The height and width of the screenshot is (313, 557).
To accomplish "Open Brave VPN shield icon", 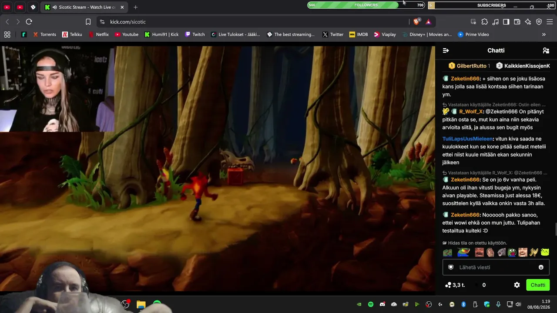I will tap(539, 22).
